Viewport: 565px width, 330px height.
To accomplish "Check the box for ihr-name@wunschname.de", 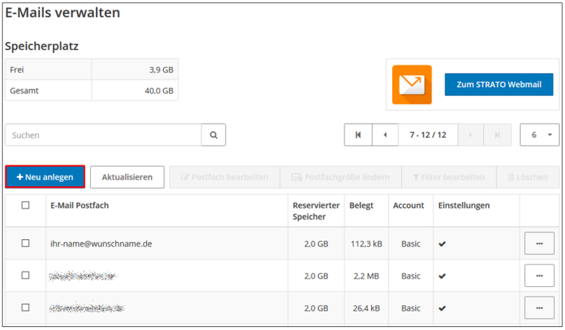I will (25, 244).
